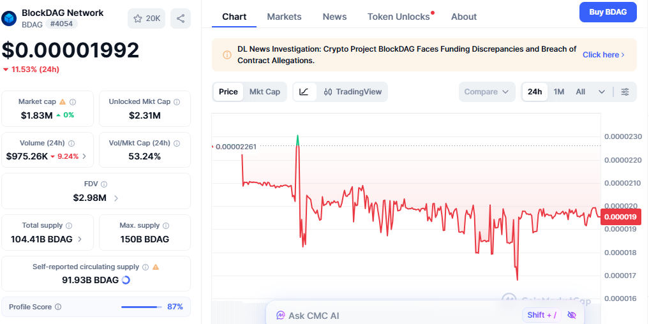Viewport: 649px width, 324px height.
Task: Select the All time range
Action: pos(581,92)
